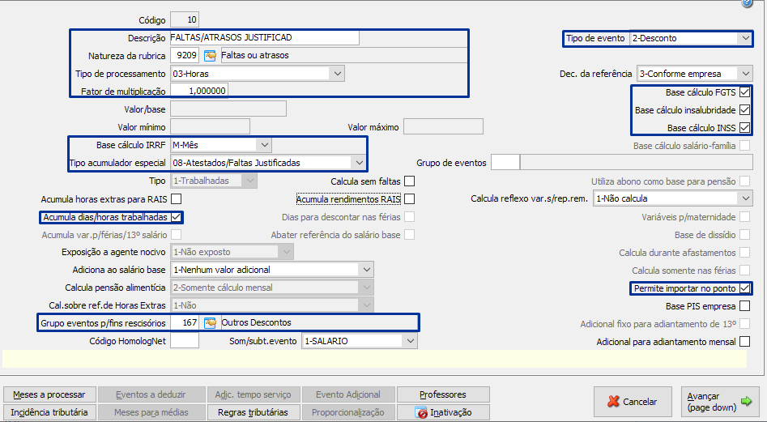Click Grupo eventos p/fins rescisórios code field

(185, 322)
